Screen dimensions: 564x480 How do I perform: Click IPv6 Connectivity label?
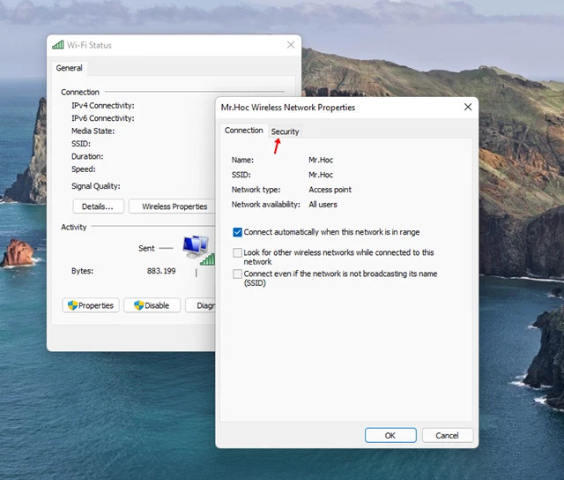(103, 118)
